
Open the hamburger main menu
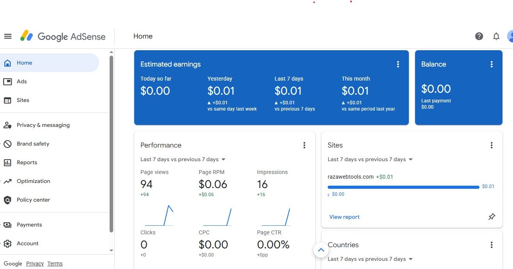[x=8, y=36]
